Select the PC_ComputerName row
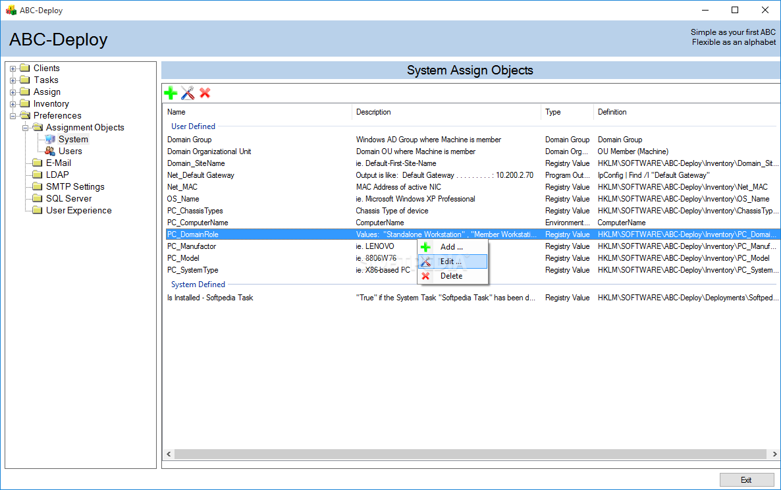781x490 pixels. 471,223
